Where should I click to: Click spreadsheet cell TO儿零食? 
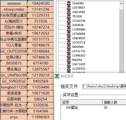(x=14, y=45)
